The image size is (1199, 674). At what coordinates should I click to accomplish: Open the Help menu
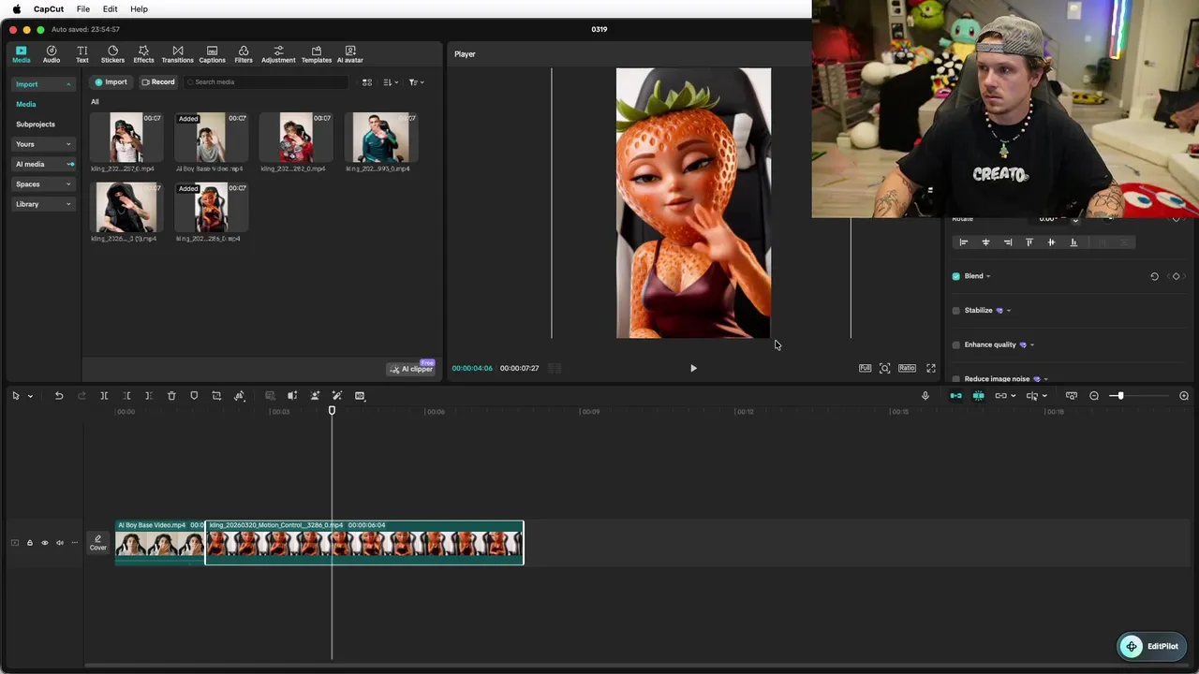point(139,8)
